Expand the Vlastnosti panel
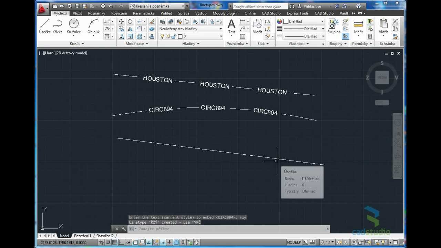This screenshot has width=441, height=248. (x=299, y=44)
